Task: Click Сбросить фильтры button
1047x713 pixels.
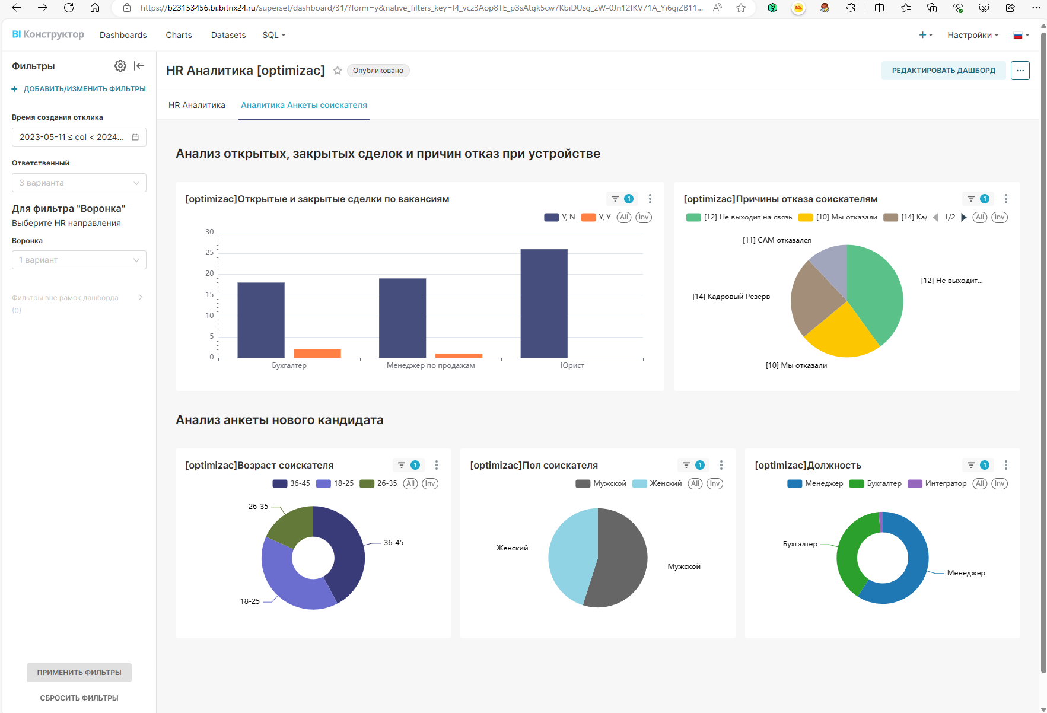Action: click(79, 698)
